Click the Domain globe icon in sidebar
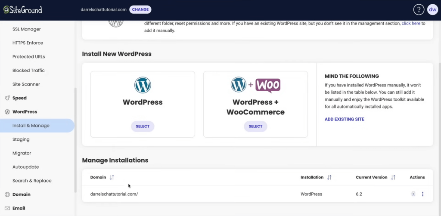Image resolution: width=441 pixels, height=216 pixels. 7,194
